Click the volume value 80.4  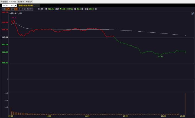click(79, 9)
